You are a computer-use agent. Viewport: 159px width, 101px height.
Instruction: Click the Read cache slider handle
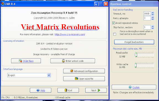pos(136,55)
